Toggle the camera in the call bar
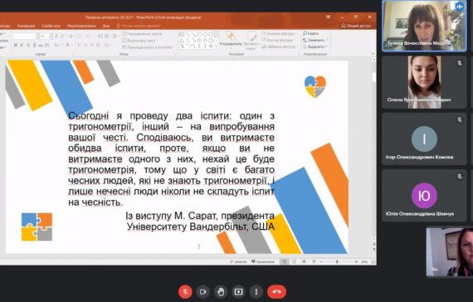This screenshot has width=473, height=302. point(202,292)
